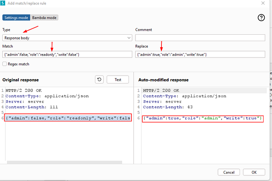272x181 pixels.
Task: Cancel the match/replace rule dialog
Action: pos(229,172)
